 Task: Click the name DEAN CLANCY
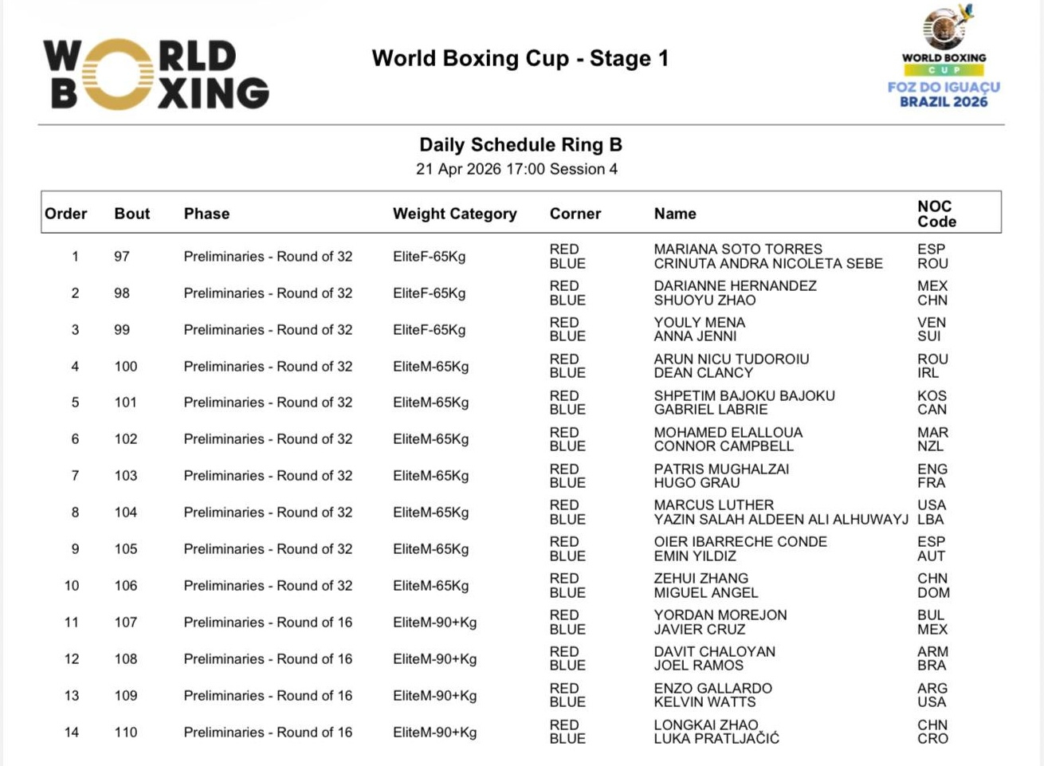click(x=703, y=373)
